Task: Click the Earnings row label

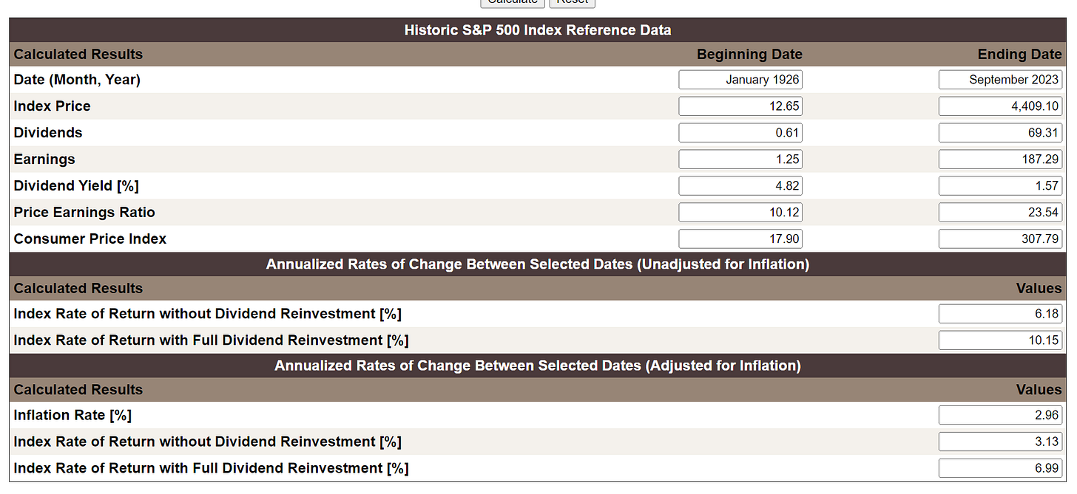Action: tap(44, 159)
